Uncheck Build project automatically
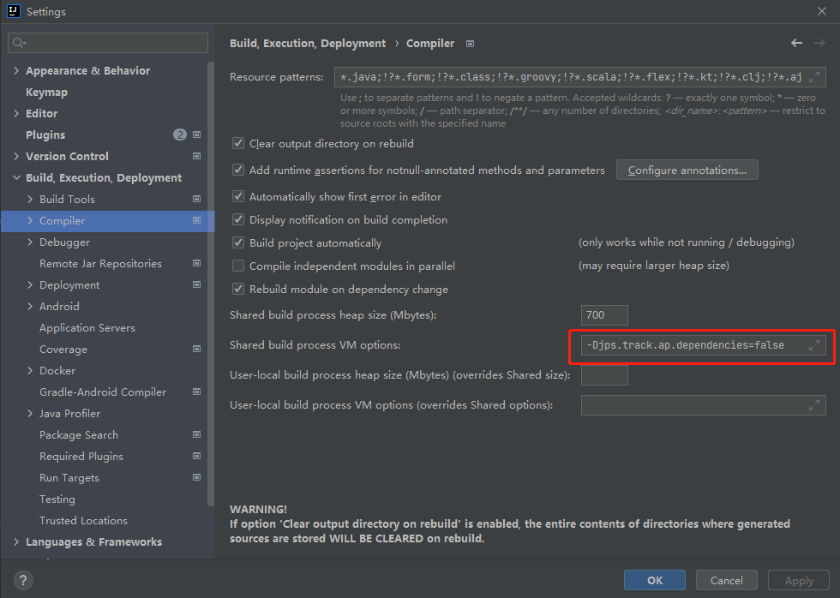The width and height of the screenshot is (840, 598). (x=238, y=243)
